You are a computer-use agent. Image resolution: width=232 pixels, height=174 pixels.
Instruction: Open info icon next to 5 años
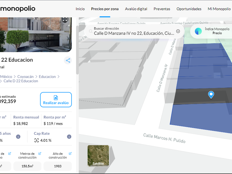[18, 136]
